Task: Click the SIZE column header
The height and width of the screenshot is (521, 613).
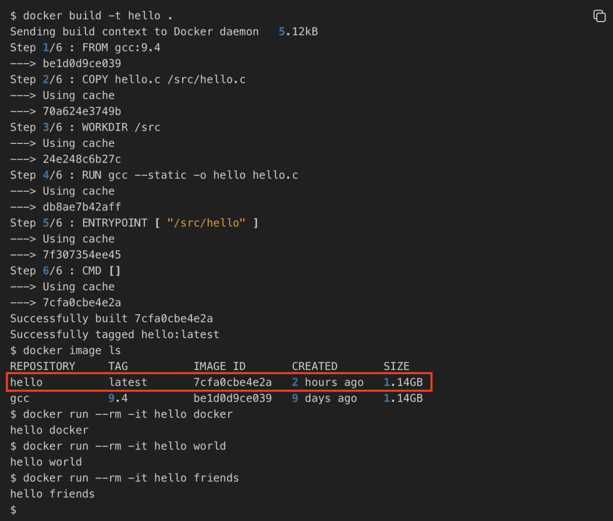Action: click(x=396, y=366)
